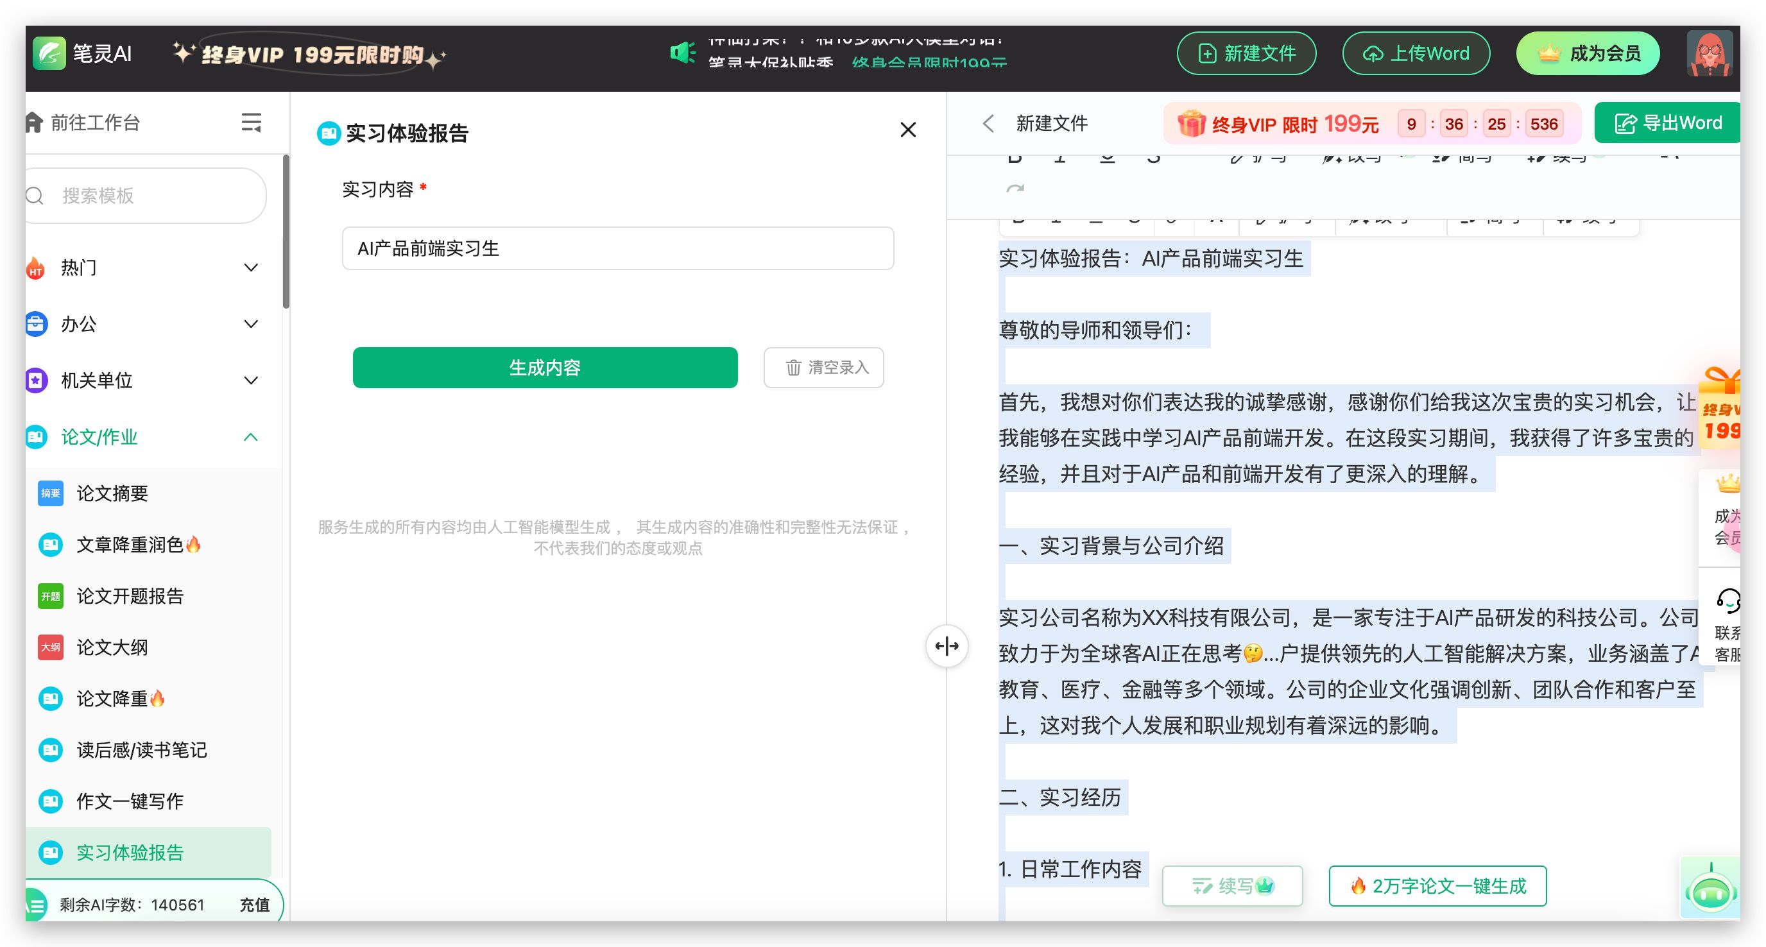Viewport: 1766px width, 947px height.
Task: Click 续写 button below document
Action: [1233, 886]
